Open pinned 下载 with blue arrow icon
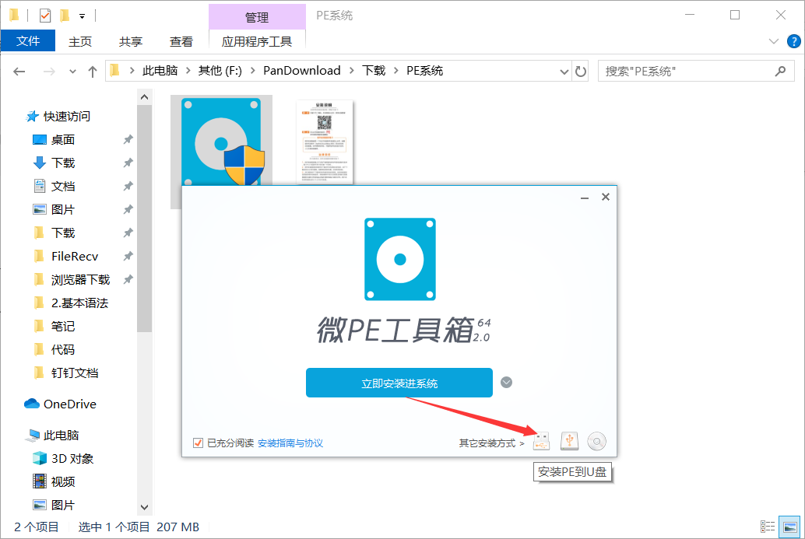The image size is (805, 539). click(x=54, y=163)
